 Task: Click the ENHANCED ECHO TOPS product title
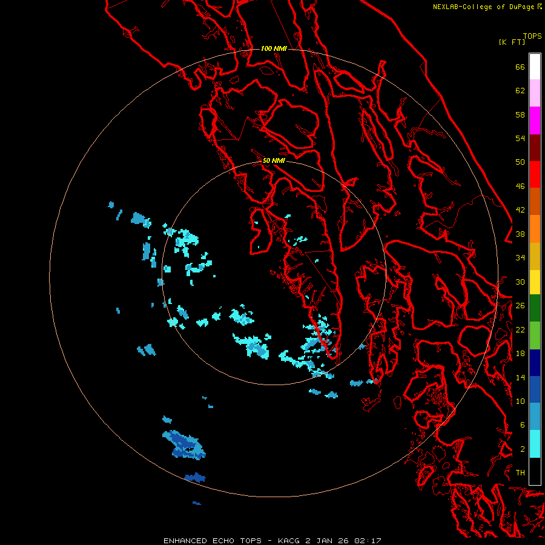click(213, 541)
